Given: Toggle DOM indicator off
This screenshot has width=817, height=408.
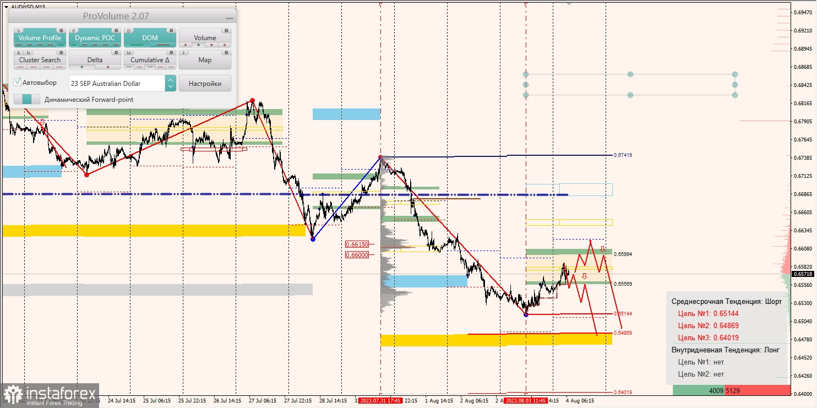Looking at the screenshot, I should tap(150, 38).
